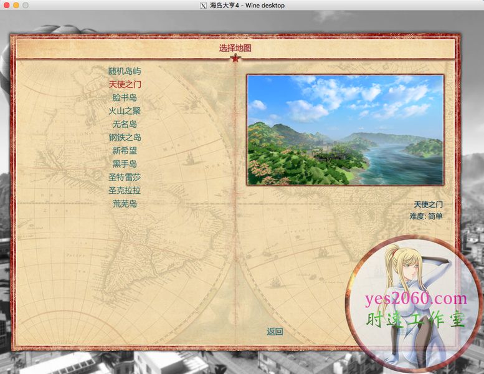Viewport: 484px width, 374px height.
Task: Select 火山之聚 from the map list
Action: 125,111
